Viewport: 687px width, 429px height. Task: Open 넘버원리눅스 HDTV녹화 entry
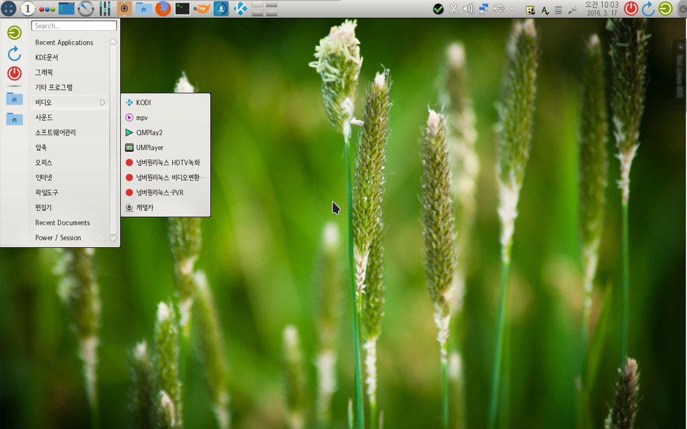[165, 162]
